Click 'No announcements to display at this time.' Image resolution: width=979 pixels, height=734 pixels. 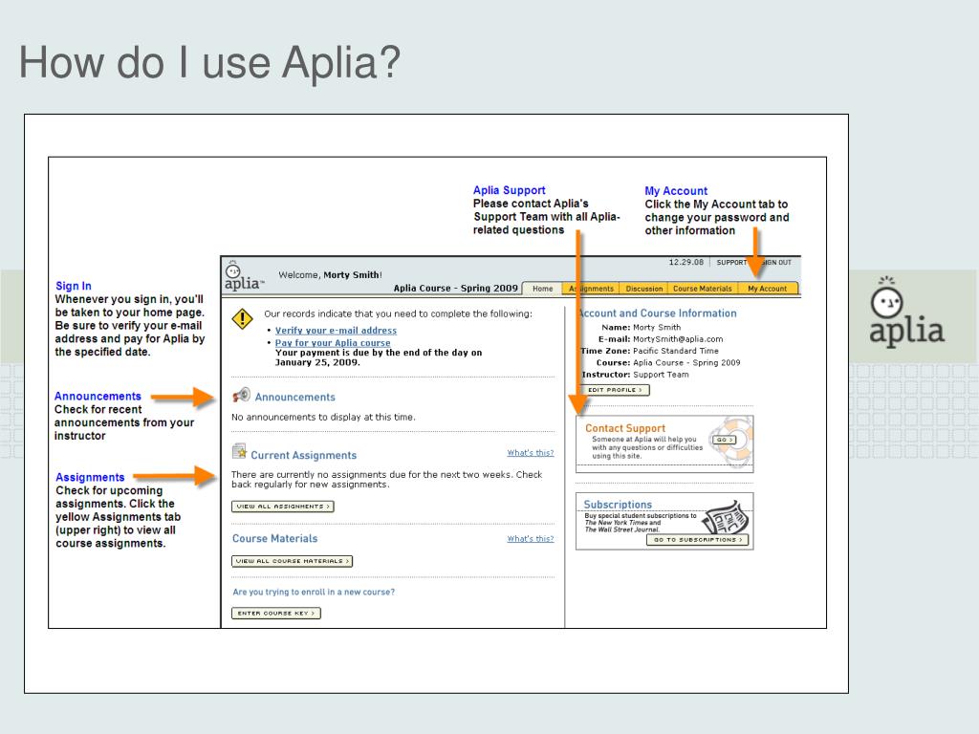[323, 417]
